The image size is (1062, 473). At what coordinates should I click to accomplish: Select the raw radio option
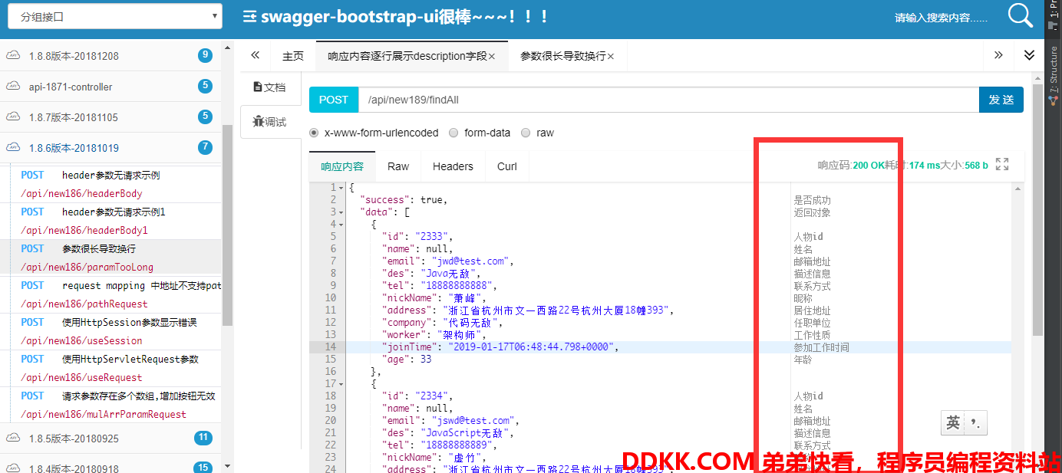[526, 133]
